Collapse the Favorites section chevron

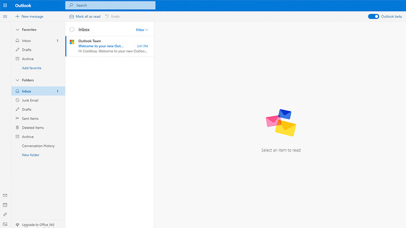(x=17, y=30)
